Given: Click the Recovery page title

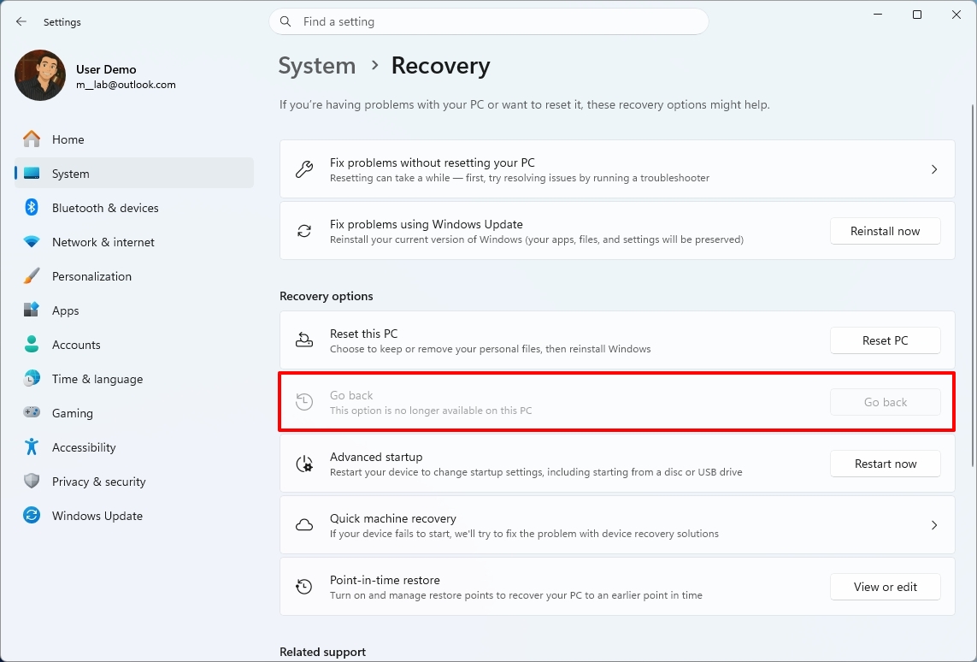Looking at the screenshot, I should point(440,66).
